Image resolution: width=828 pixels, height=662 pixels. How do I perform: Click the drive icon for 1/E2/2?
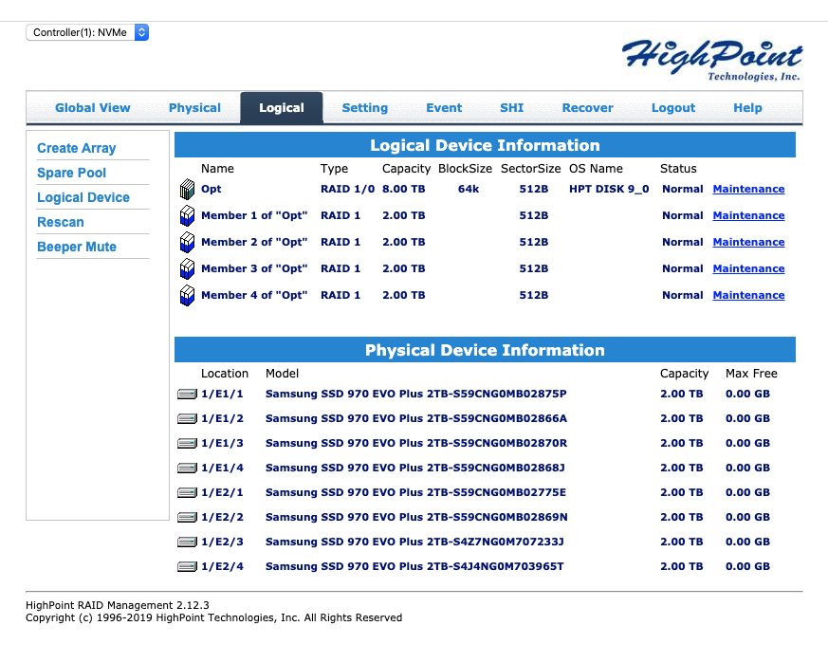pos(187,517)
